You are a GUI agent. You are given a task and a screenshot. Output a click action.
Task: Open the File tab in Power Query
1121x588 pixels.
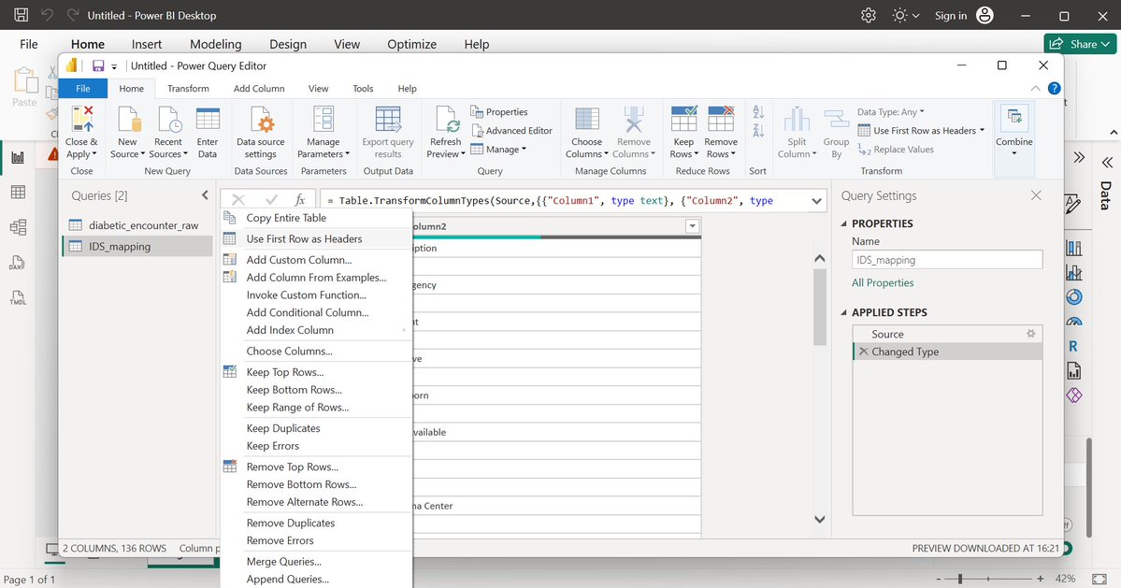[x=83, y=89]
